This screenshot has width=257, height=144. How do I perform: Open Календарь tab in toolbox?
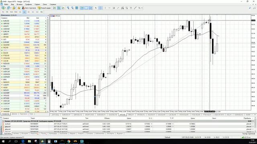click(53, 134)
